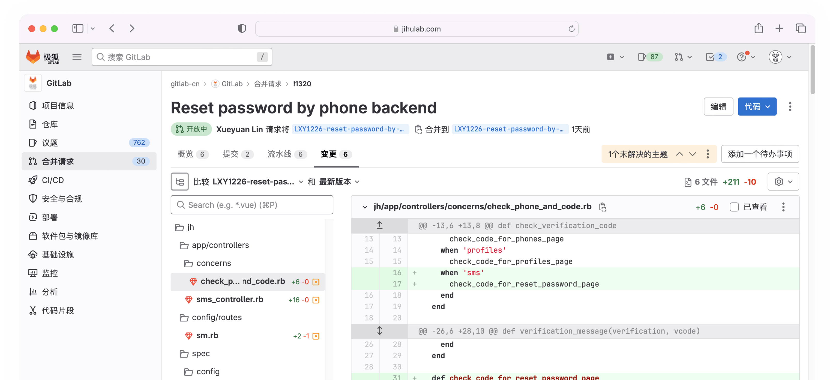Focus the file search field
Viewport: 833px width, 380px height.
point(252,205)
